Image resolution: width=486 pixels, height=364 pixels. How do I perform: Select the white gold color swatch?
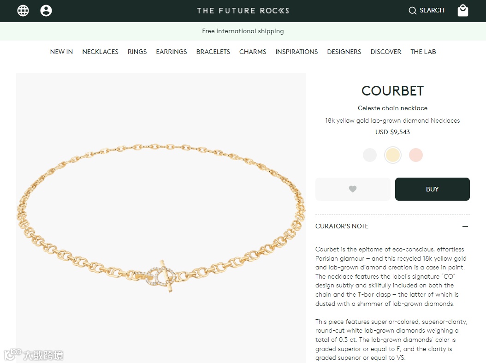coord(369,155)
